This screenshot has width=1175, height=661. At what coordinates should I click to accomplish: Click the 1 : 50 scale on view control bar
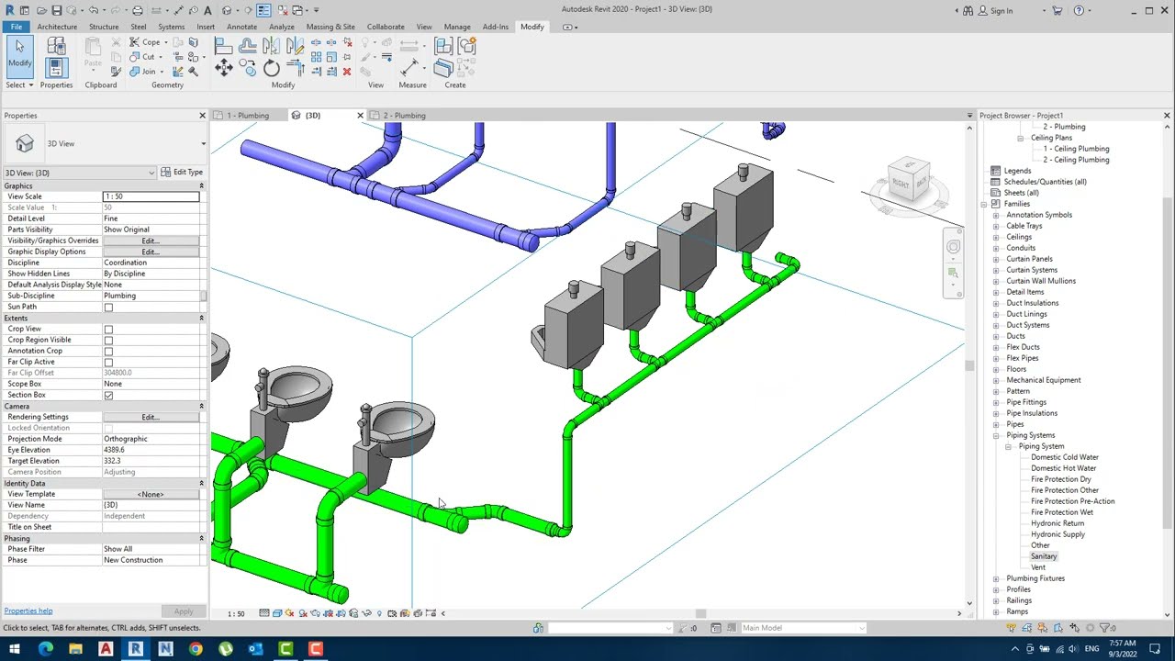[x=236, y=613]
